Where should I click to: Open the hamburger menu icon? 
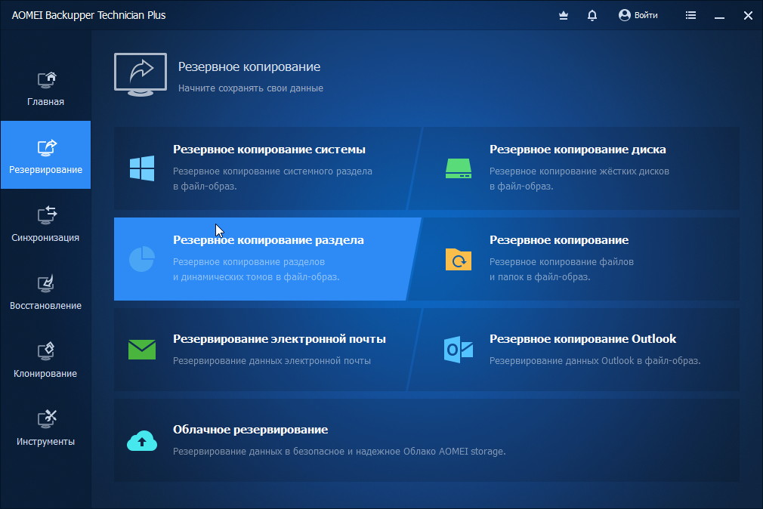click(x=690, y=16)
